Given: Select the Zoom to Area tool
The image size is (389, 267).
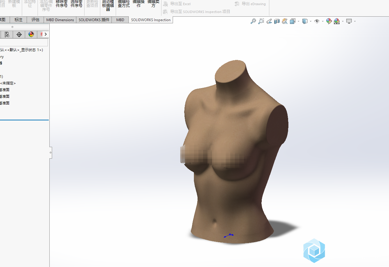Looking at the screenshot, I should coord(261,21).
